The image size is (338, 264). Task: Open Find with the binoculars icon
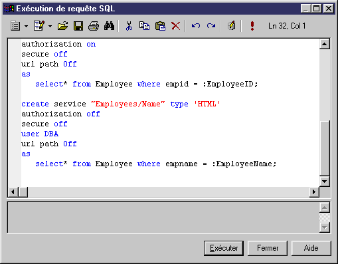tap(109, 26)
